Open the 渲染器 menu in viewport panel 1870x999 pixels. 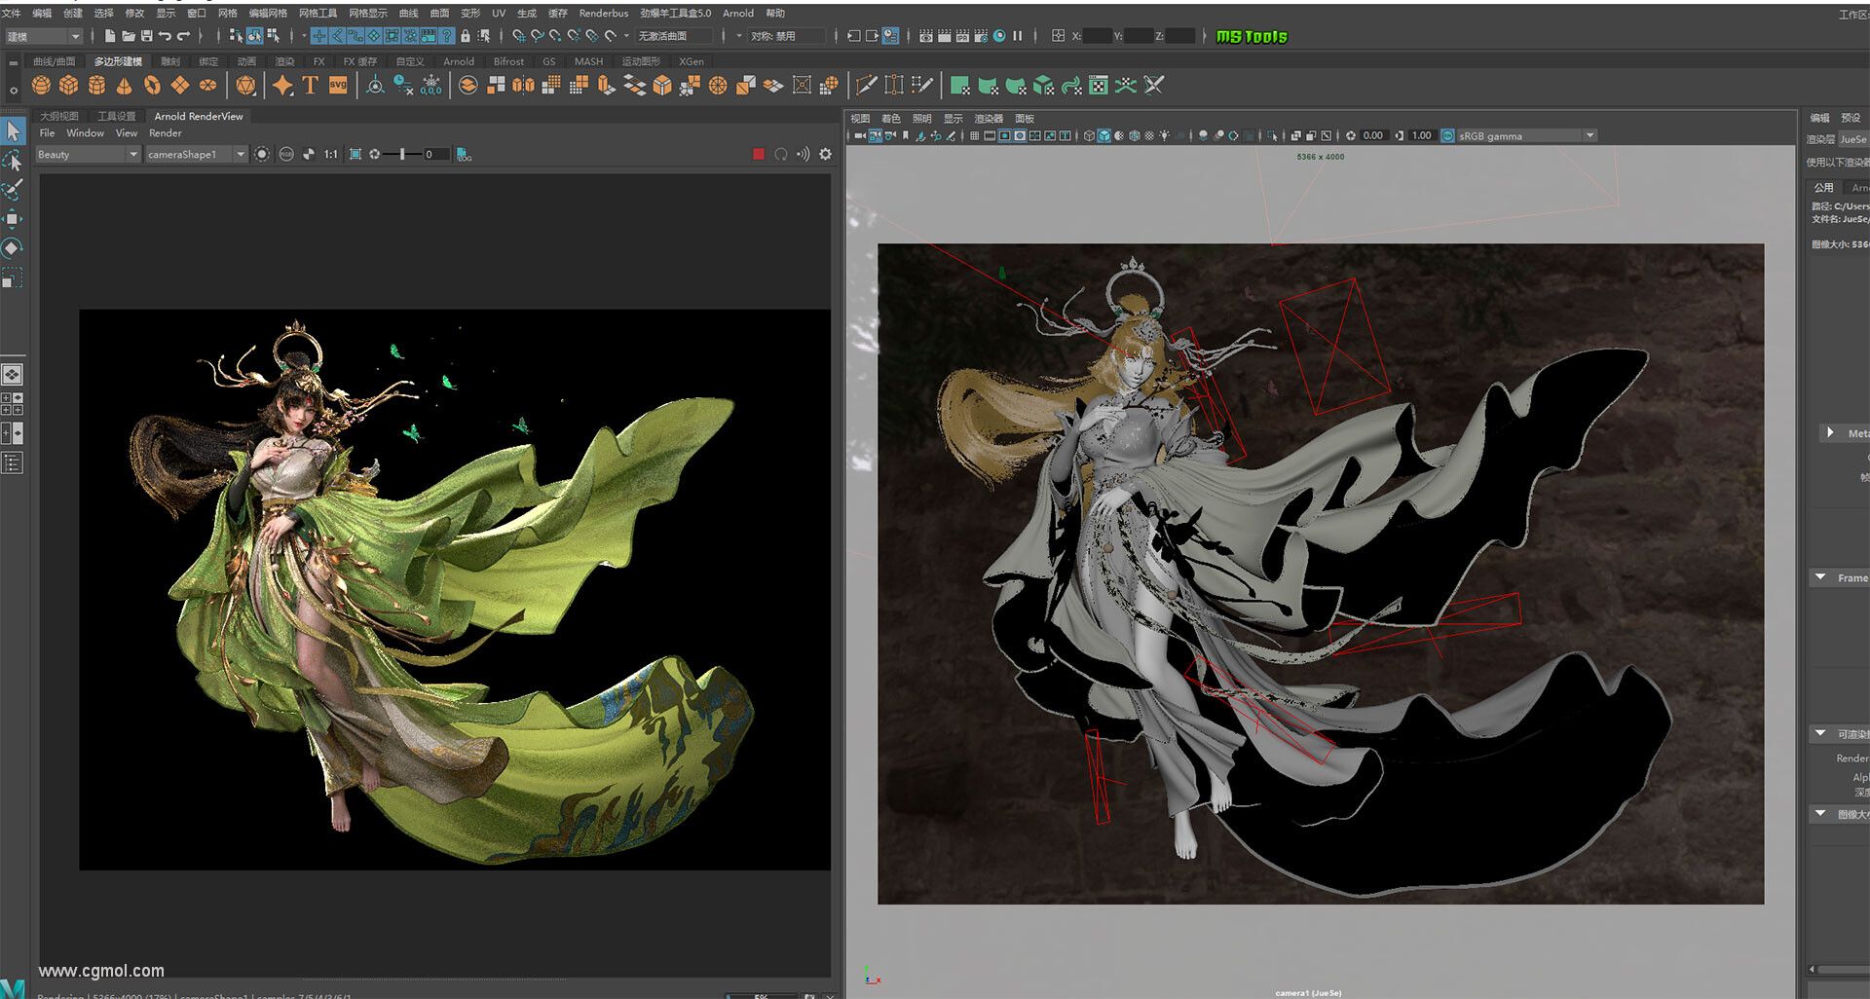988,118
